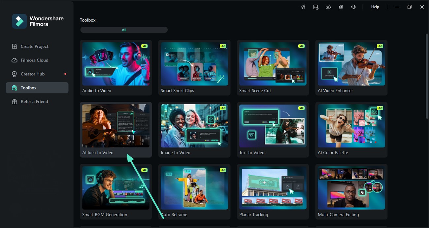429x228 pixels.
Task: Open the Help menu
Action: pyautogui.click(x=375, y=7)
